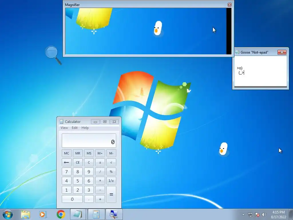This screenshot has width=293, height=220.
Task: Click the Calculator backspace arrow button
Action: click(x=66, y=162)
